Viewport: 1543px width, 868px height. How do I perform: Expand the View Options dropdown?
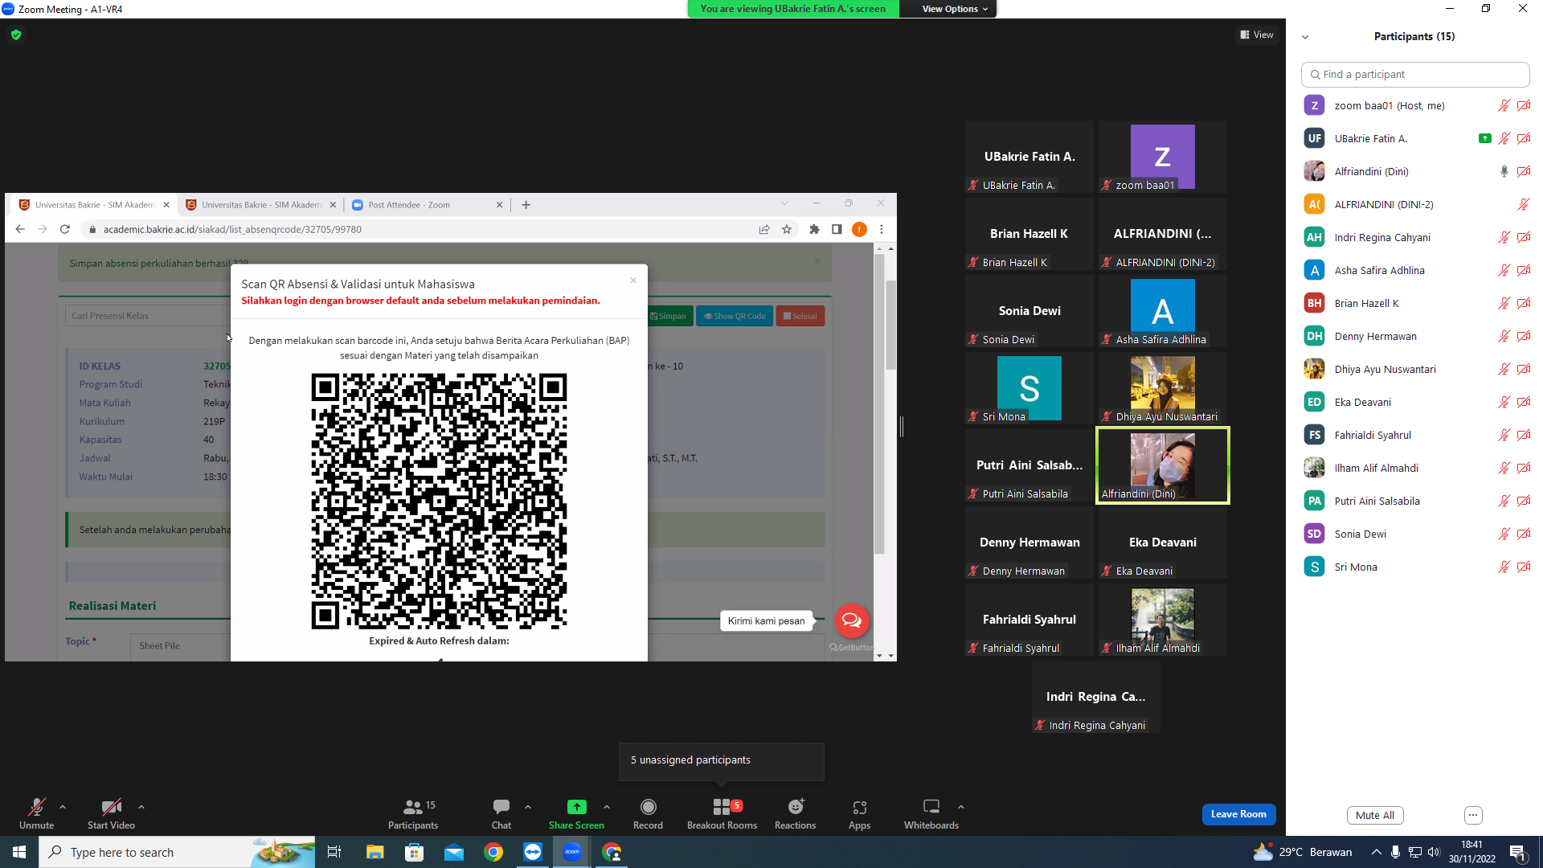point(955,9)
